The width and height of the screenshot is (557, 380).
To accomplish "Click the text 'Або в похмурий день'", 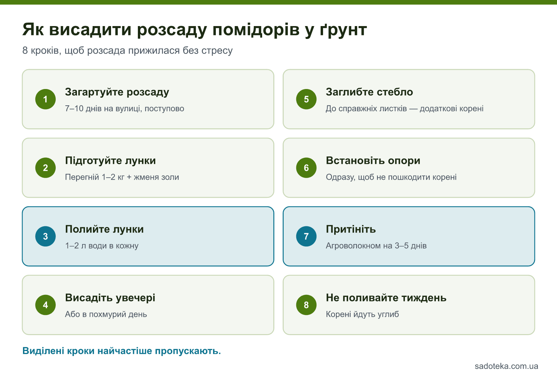I will 106,314.
